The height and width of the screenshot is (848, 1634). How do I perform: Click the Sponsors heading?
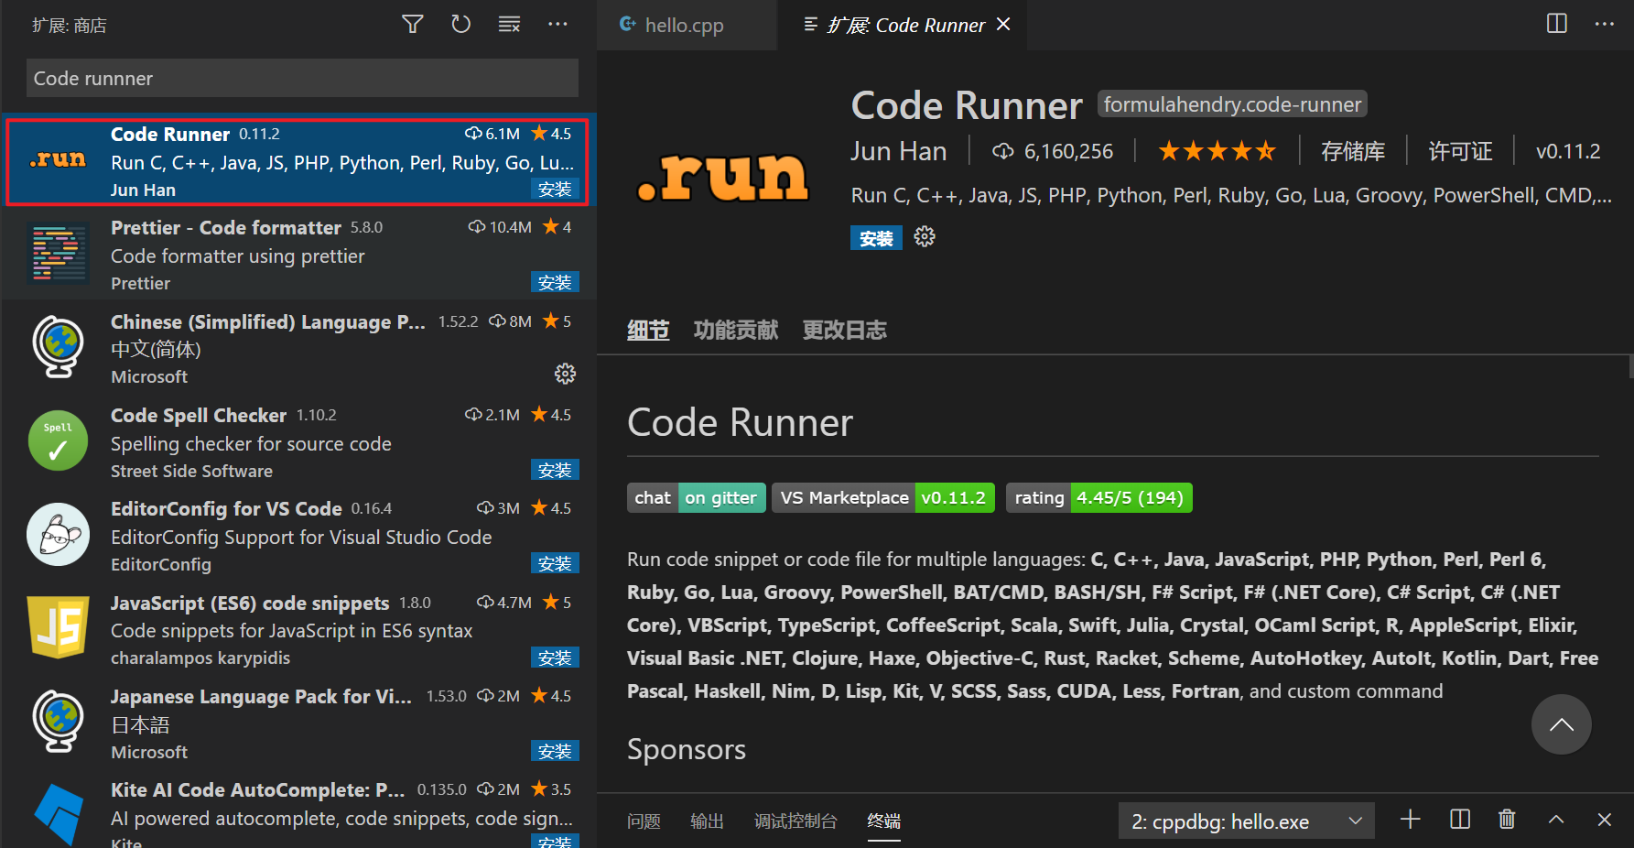pos(686,750)
